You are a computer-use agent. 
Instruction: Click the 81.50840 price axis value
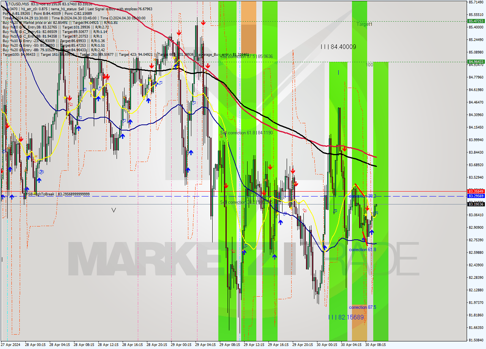pos(476,340)
